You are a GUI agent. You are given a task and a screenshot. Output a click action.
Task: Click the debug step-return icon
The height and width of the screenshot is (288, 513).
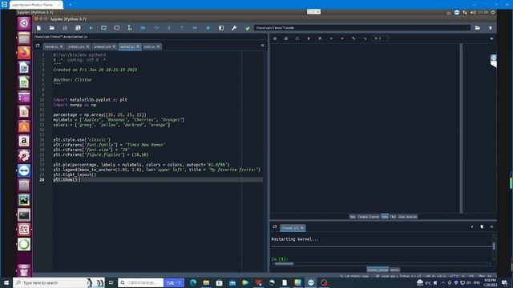pos(182,28)
